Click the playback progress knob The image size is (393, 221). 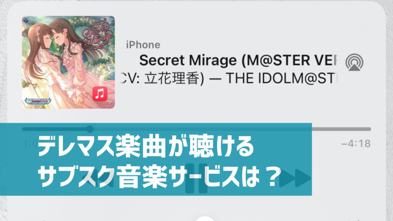click(90, 129)
